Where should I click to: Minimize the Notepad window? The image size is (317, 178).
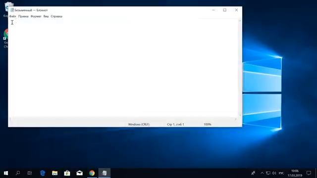(x=213, y=10)
